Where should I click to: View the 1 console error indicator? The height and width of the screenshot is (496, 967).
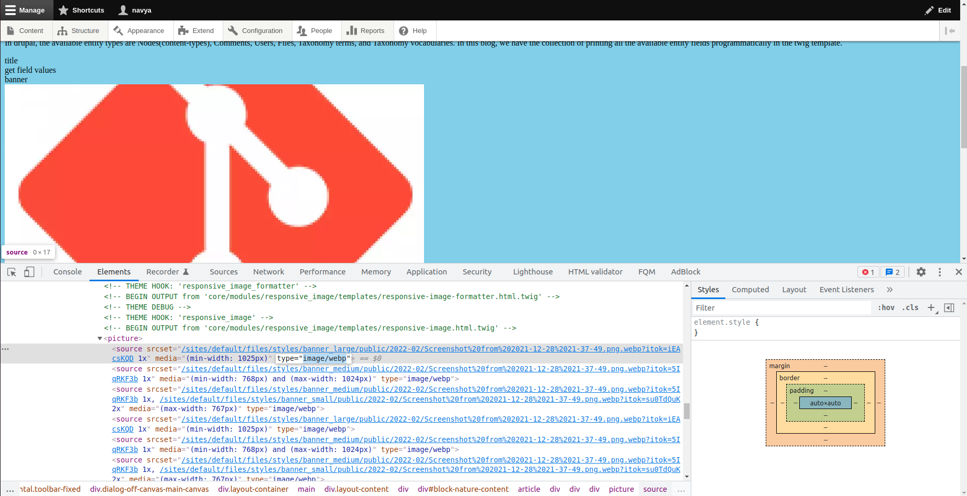pyautogui.click(x=868, y=272)
